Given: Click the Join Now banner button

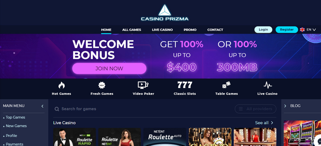Looking at the screenshot, I should pos(109,68).
